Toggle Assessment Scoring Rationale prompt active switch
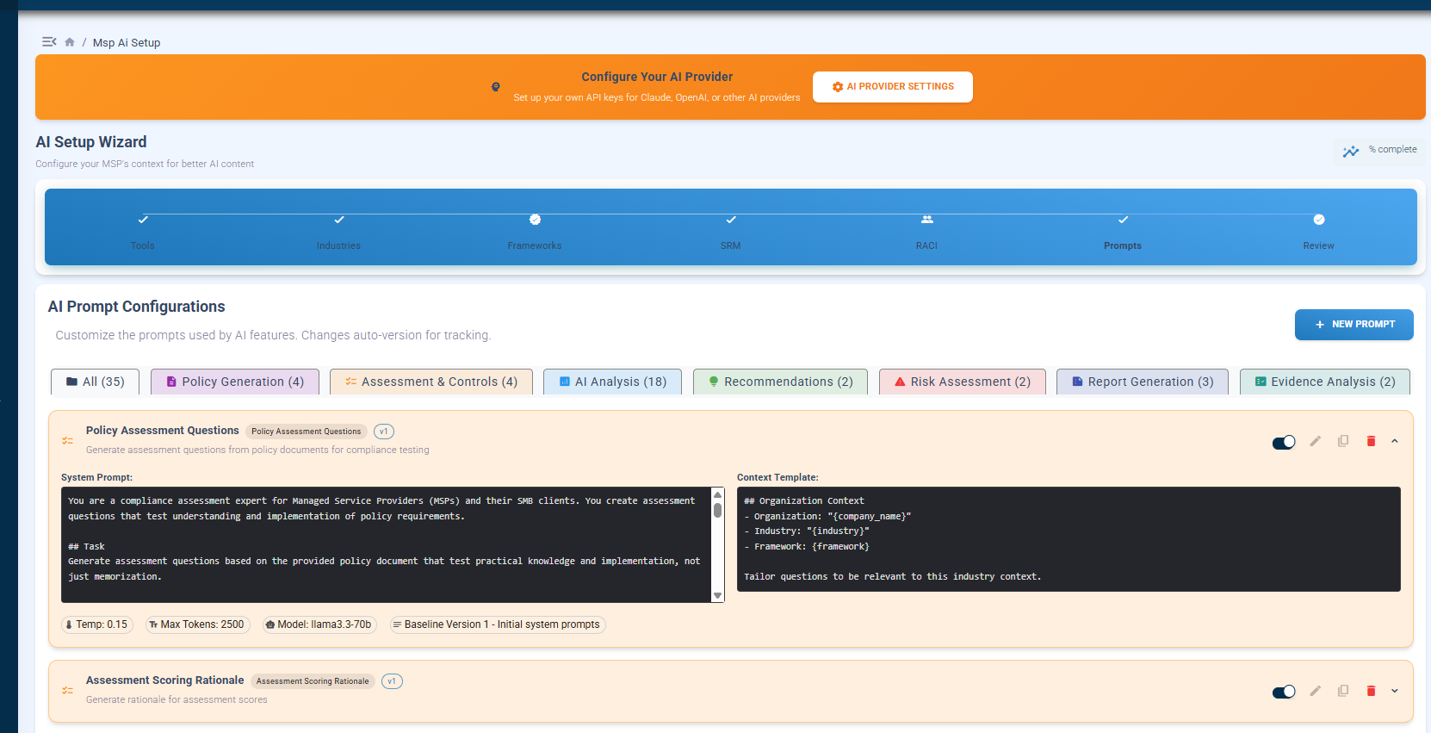 click(x=1284, y=692)
